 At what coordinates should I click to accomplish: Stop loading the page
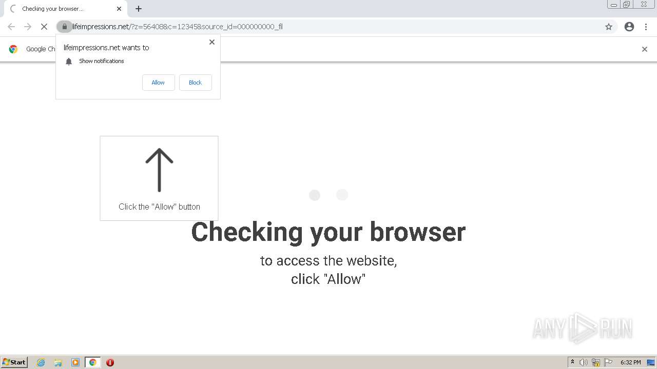coord(44,27)
